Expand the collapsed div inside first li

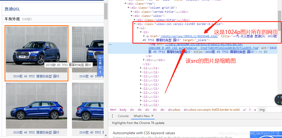pos(144,60)
